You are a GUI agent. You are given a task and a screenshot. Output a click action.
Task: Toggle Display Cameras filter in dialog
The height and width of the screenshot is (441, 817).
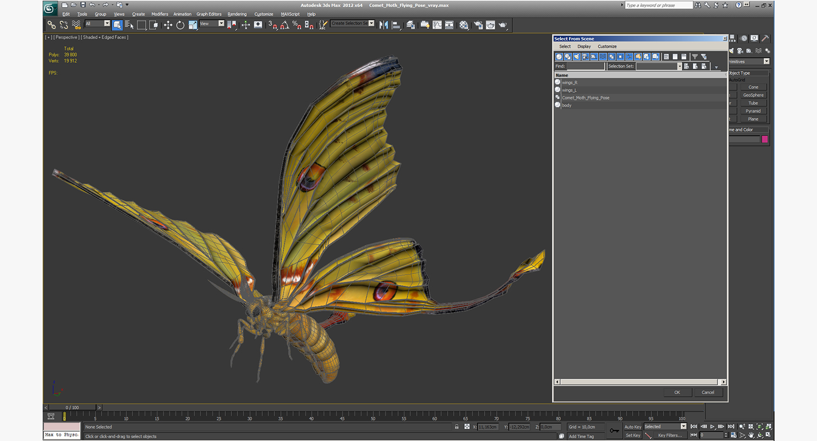click(x=586, y=56)
